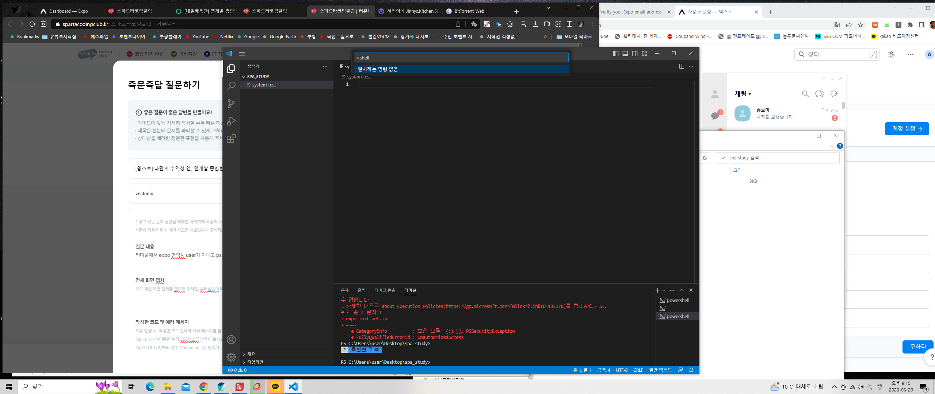Open the Coupang Wing bookmark
This screenshot has height=394, width=935.
[690, 36]
